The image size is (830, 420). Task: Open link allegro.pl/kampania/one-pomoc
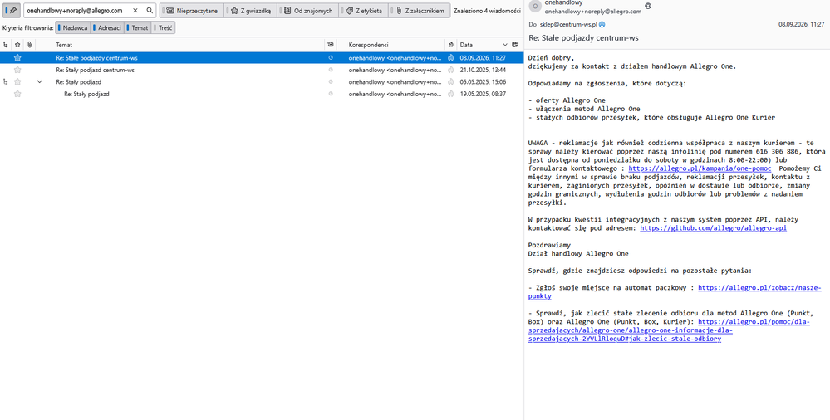point(700,168)
